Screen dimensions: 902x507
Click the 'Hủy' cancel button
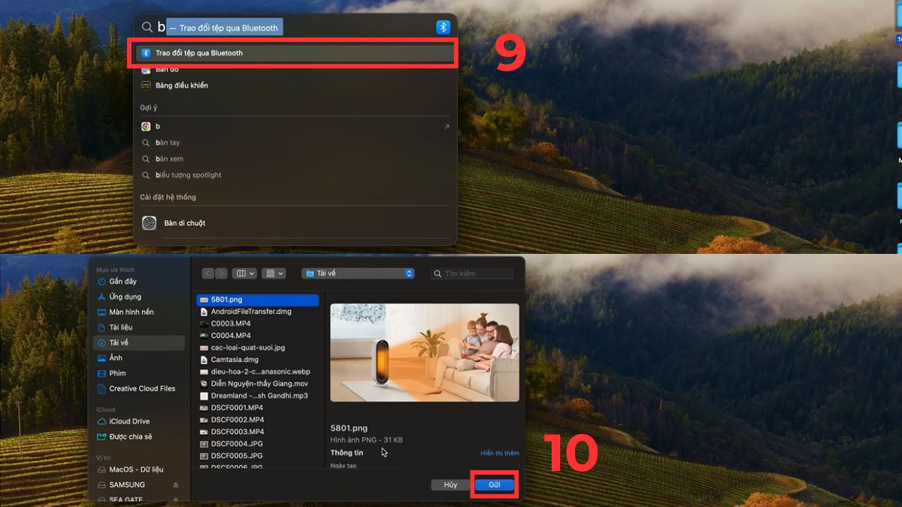[450, 485]
